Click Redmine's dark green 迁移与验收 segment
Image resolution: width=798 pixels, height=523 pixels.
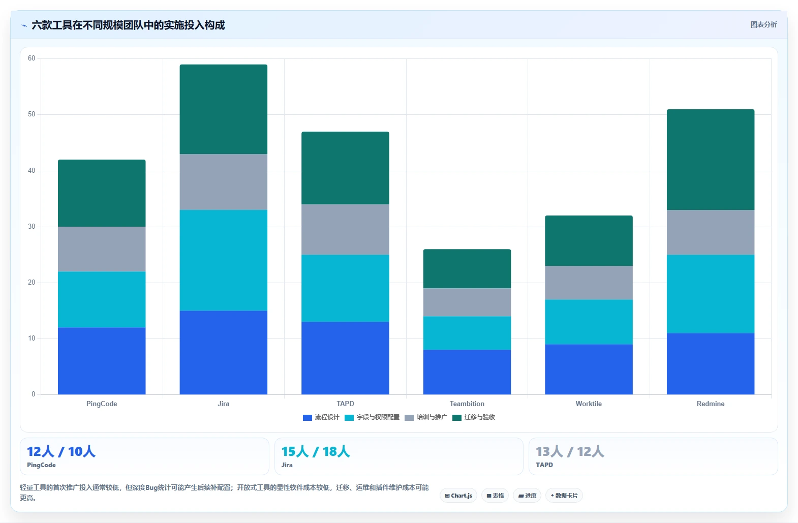click(x=711, y=160)
